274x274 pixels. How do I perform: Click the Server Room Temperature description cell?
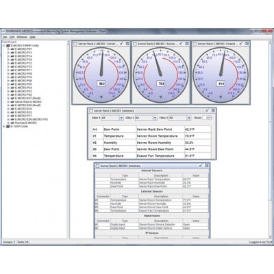coord(160,136)
